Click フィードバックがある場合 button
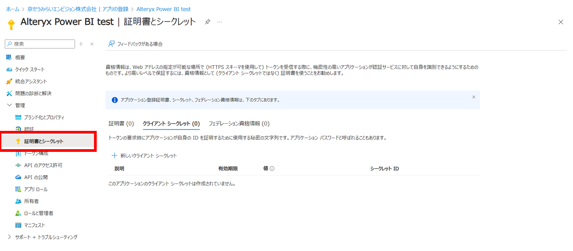The height and width of the screenshot is (251, 573). click(135, 44)
